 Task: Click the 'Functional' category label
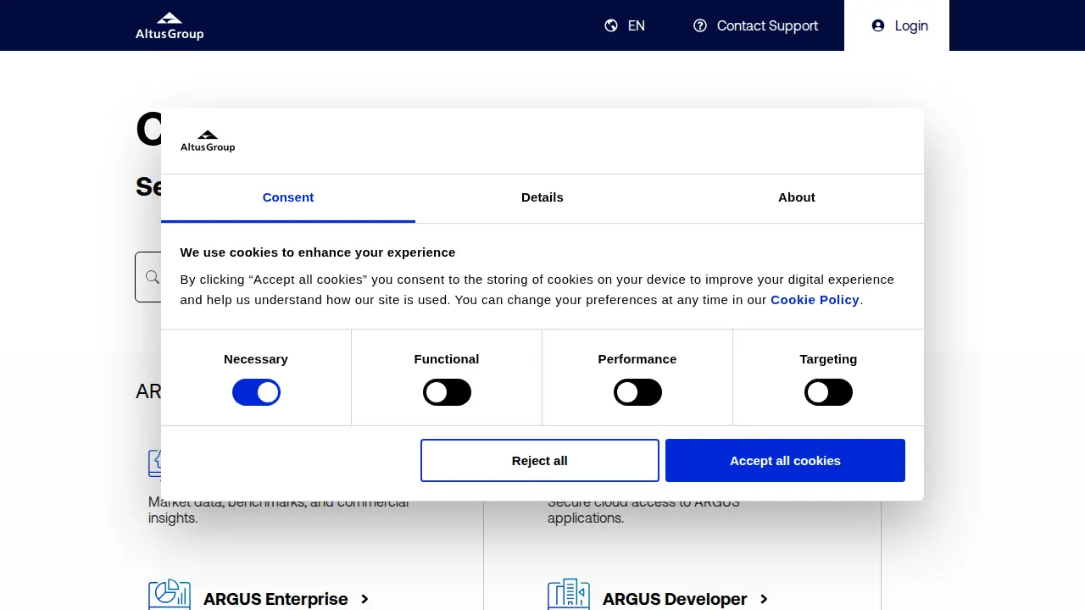[447, 359]
